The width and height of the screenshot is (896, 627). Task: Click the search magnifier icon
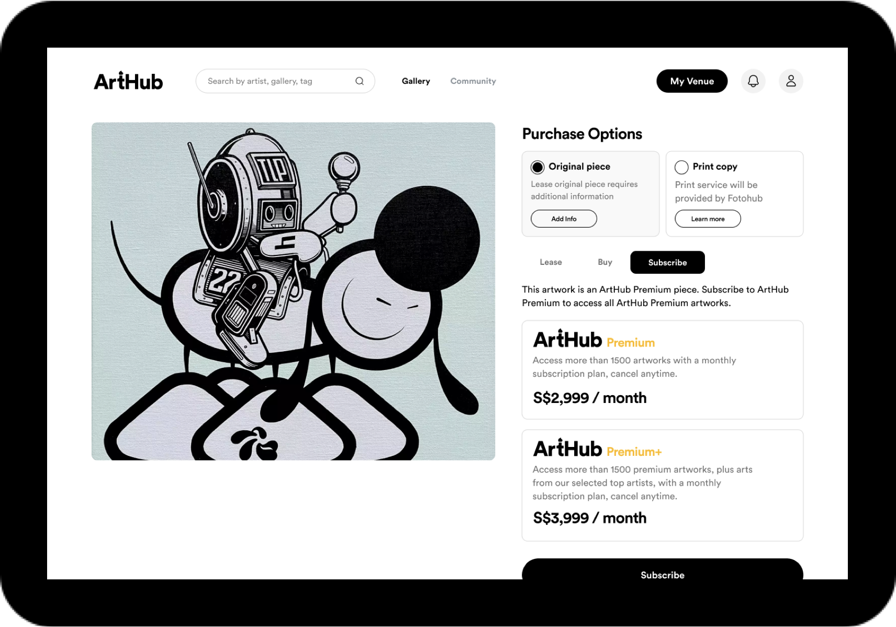pos(360,81)
